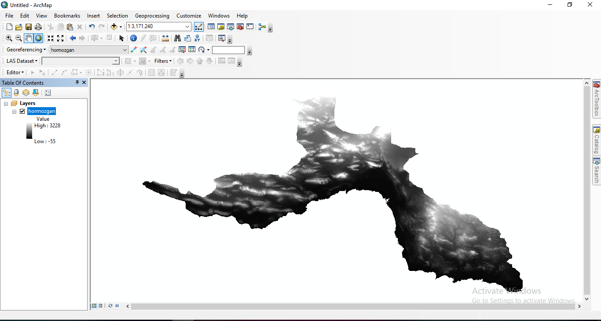The image size is (601, 321).
Task: Activate the Pan hand tool
Action: [28, 38]
